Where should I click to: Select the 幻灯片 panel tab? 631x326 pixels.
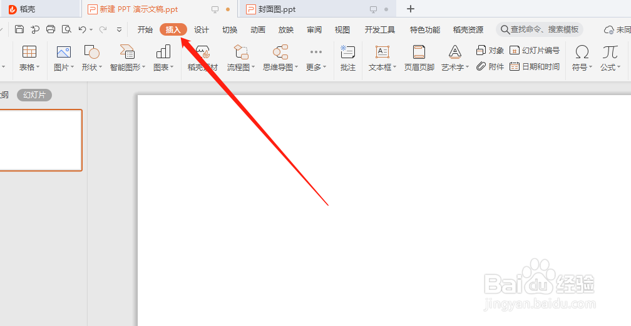(34, 95)
